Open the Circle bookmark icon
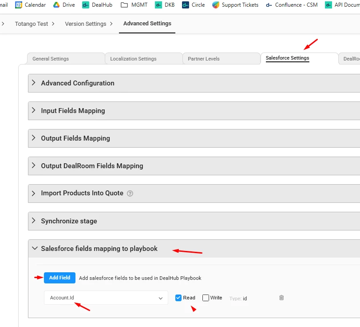 click(x=186, y=5)
